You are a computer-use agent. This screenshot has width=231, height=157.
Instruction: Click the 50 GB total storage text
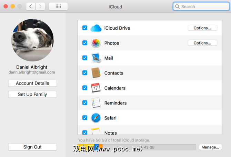tap(114, 140)
